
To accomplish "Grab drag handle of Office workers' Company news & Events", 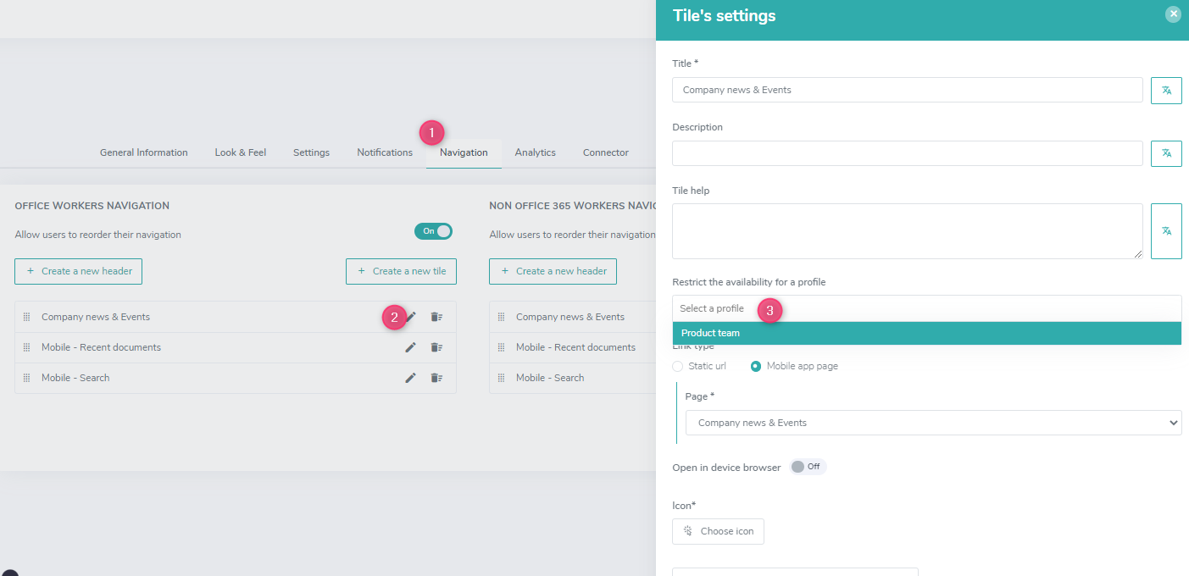I will pyautogui.click(x=26, y=317).
